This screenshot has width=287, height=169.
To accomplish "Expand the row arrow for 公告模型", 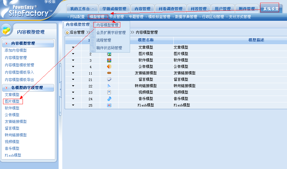I will click(x=73, y=67).
